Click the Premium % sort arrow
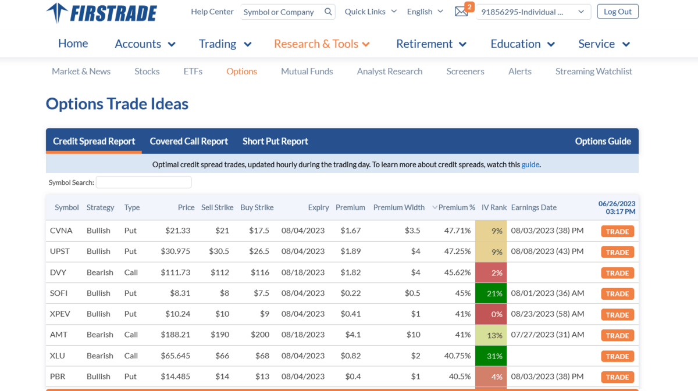This screenshot has width=698, height=391. pyautogui.click(x=435, y=207)
